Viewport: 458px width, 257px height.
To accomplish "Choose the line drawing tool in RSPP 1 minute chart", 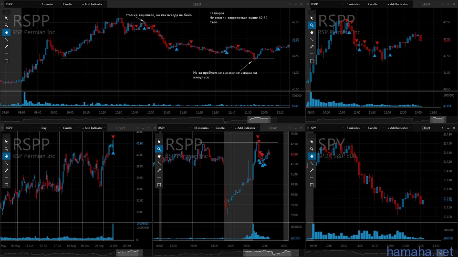I will coord(6,40).
